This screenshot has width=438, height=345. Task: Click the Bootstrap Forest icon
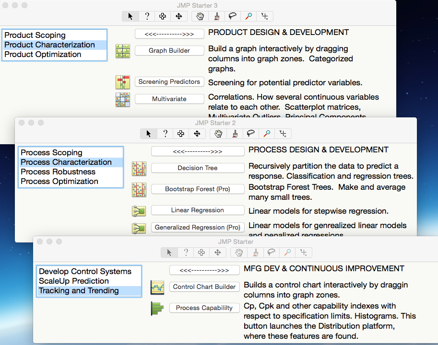(x=139, y=190)
